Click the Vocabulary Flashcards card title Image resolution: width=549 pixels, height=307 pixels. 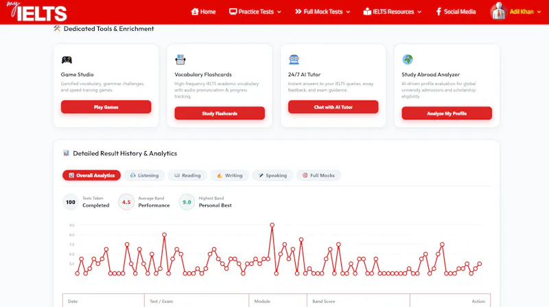point(203,74)
